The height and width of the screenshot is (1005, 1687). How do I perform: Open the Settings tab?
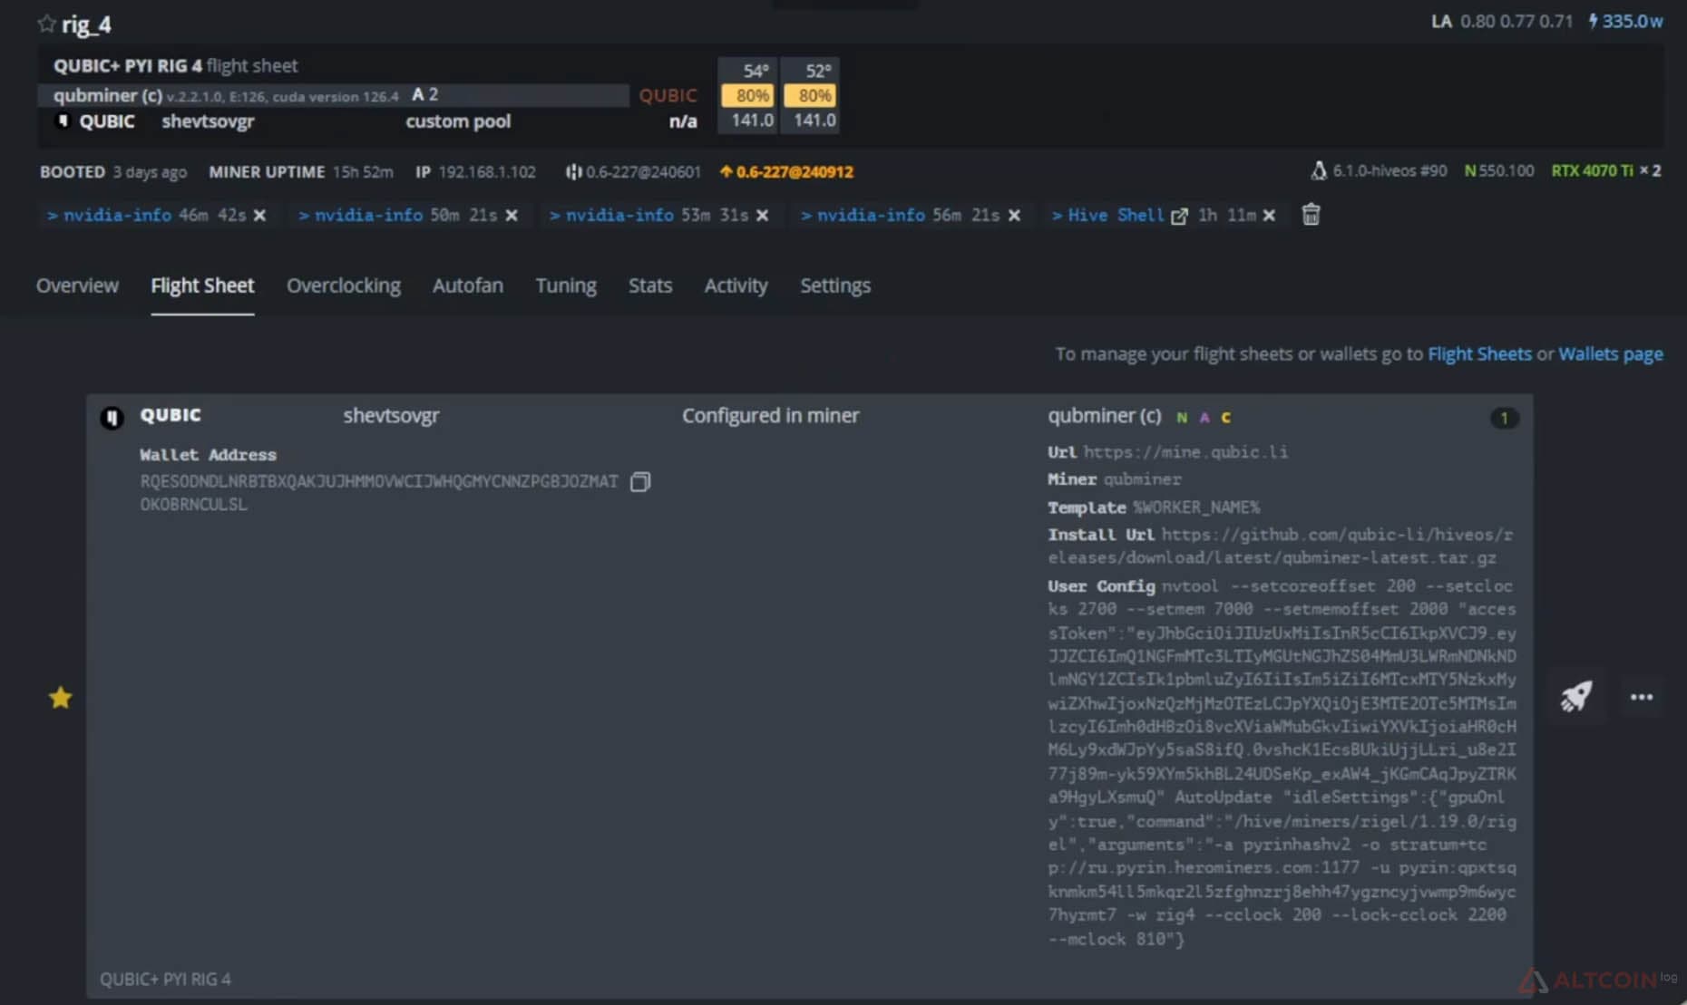(835, 285)
